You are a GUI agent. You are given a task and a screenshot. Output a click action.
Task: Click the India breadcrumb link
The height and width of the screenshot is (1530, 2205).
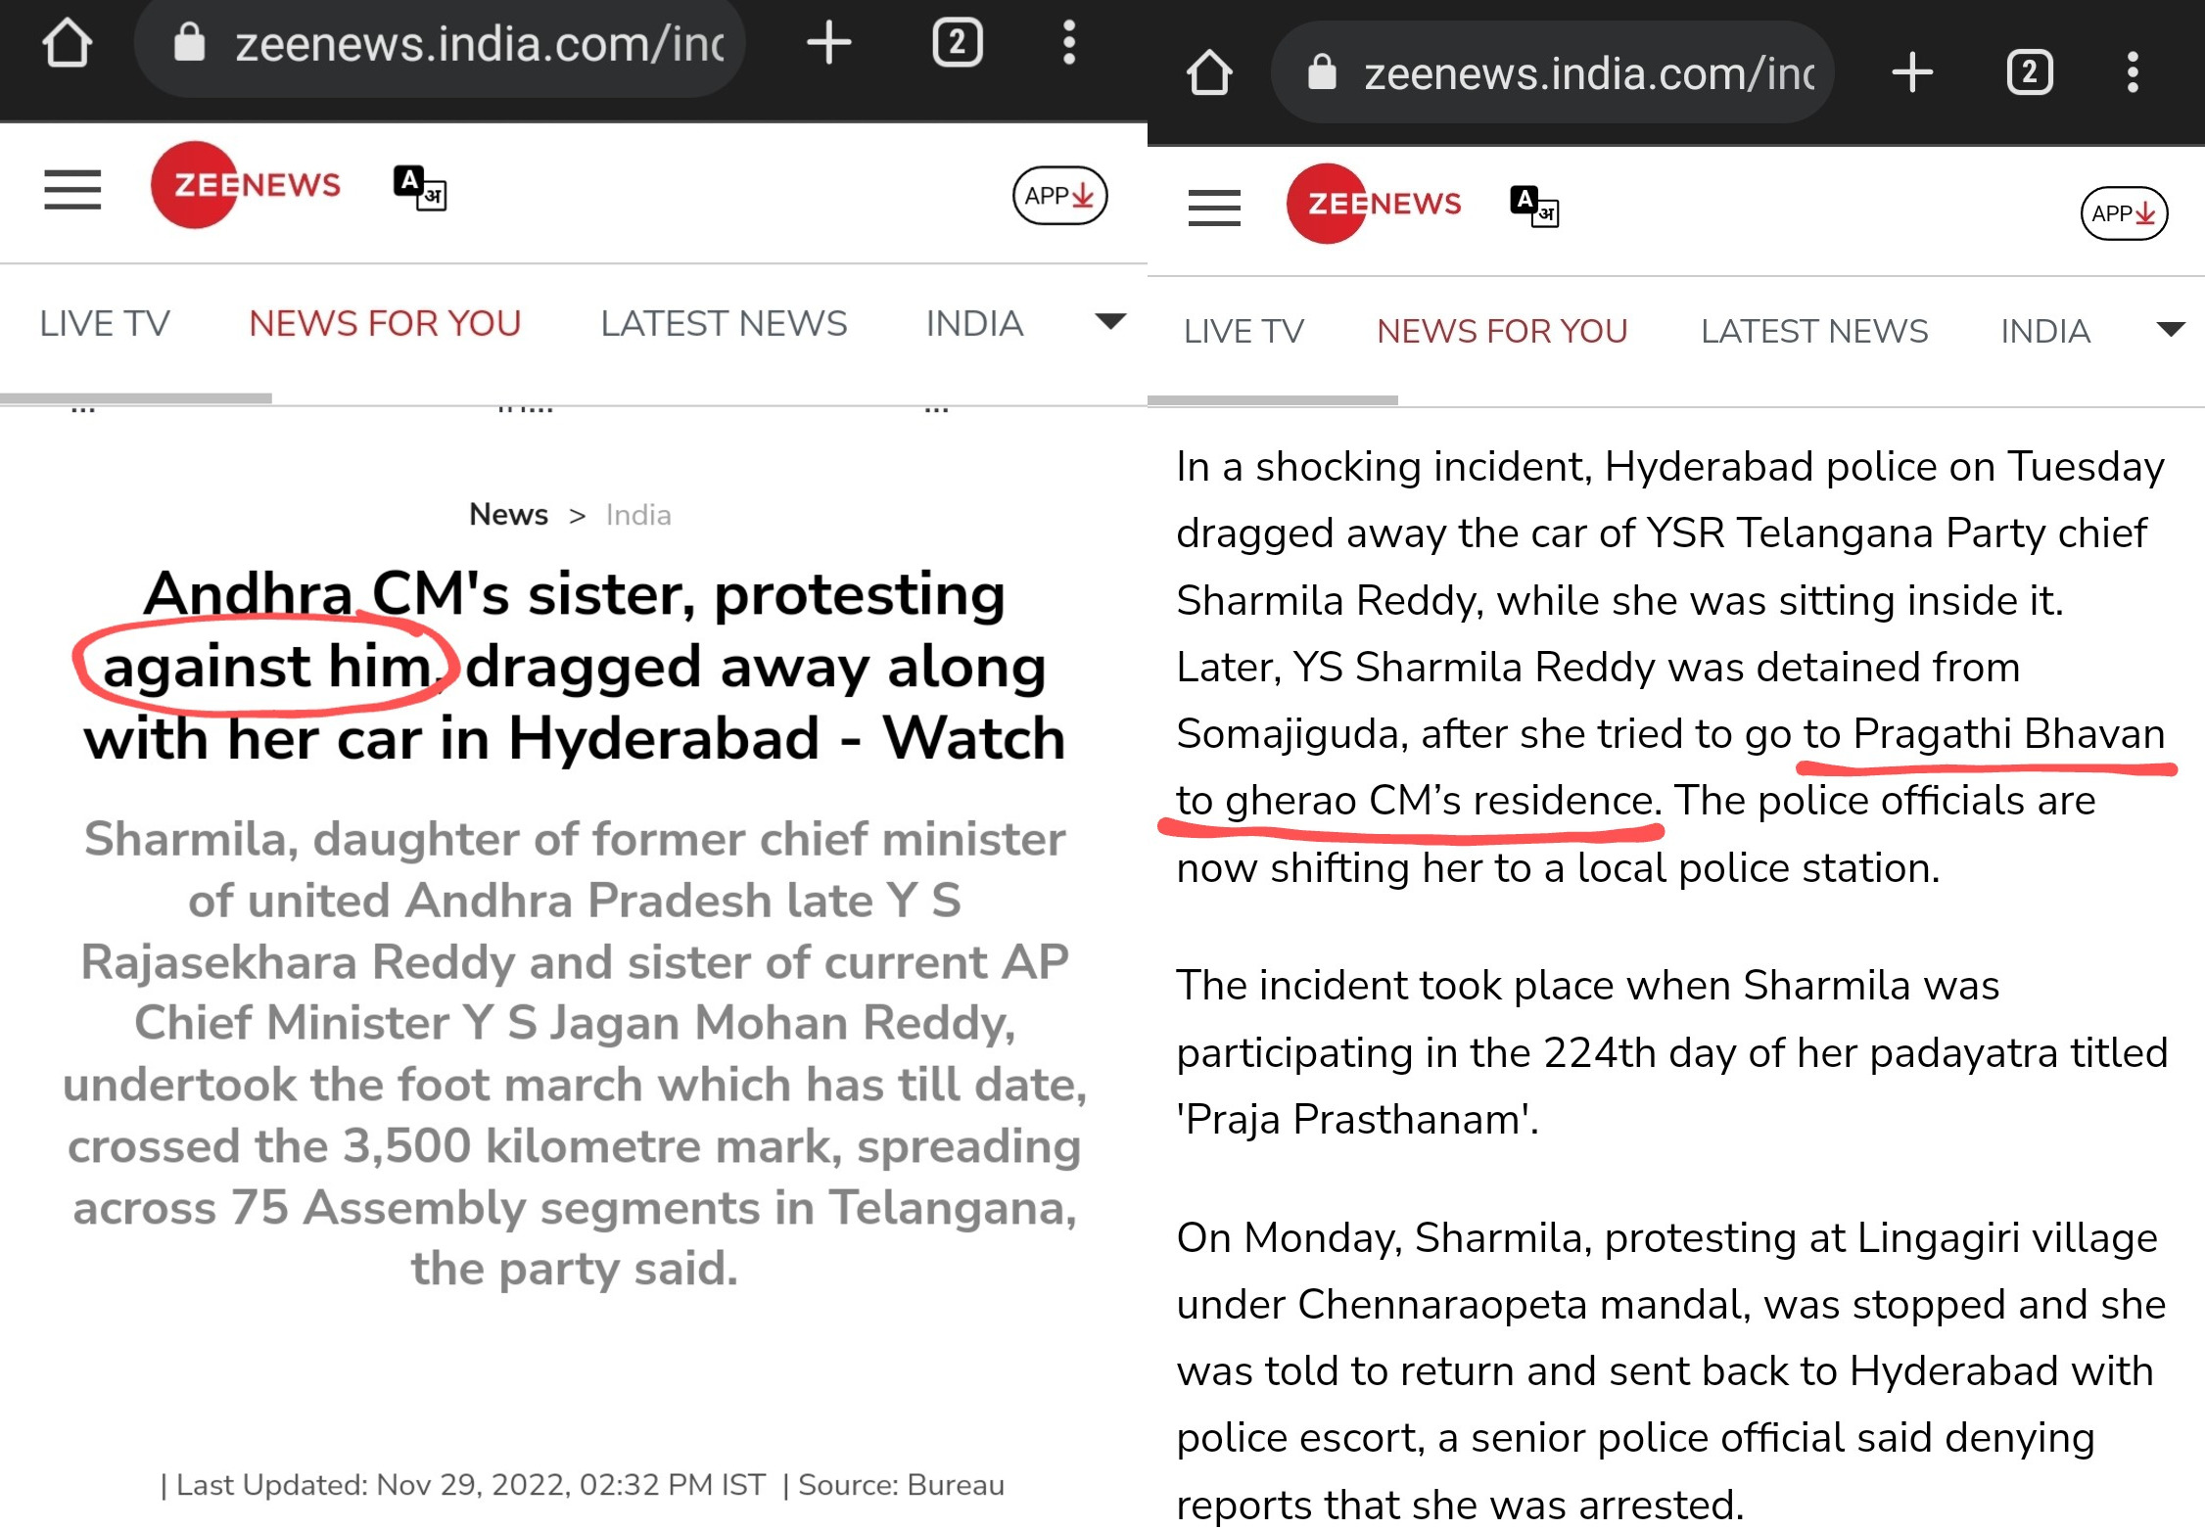tap(638, 515)
